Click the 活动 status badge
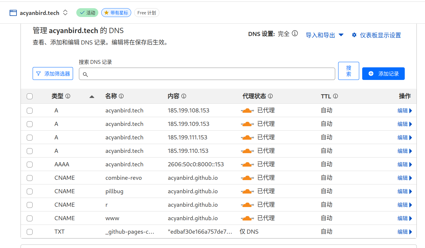Viewport: 425px width, 248px height. pos(87,13)
